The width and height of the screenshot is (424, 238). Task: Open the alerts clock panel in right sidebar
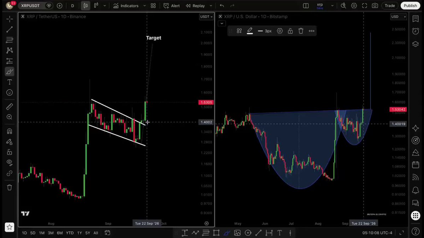416,31
